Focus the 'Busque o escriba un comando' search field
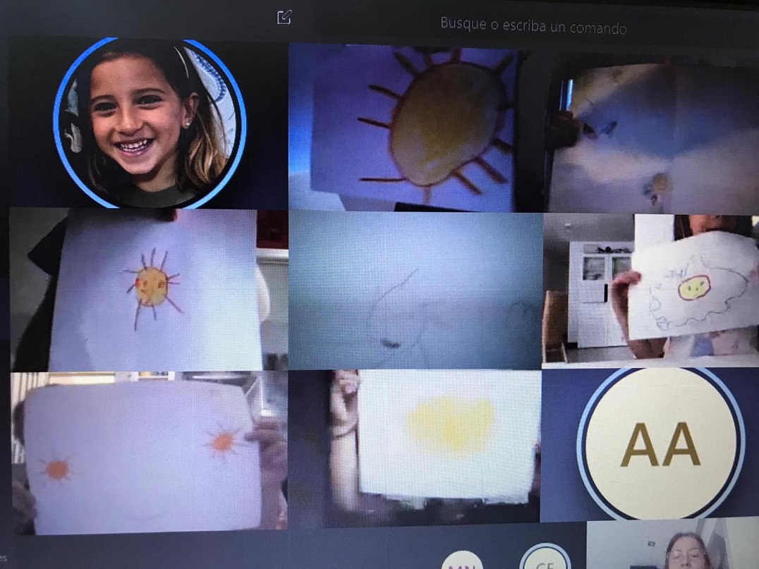 [533, 26]
